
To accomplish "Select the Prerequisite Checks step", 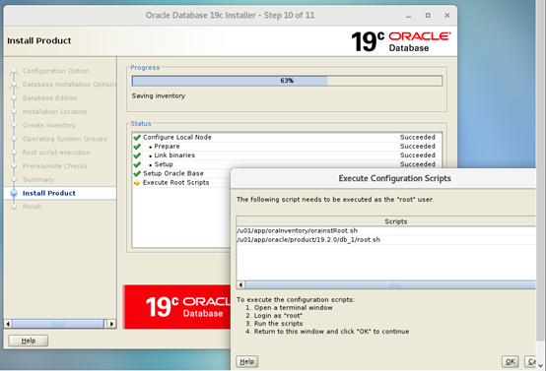I will click(x=54, y=166).
